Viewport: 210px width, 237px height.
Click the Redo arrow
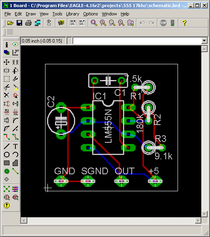[151, 23]
